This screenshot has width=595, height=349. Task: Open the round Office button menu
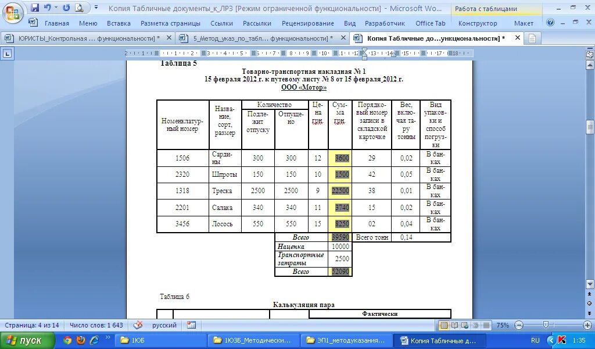(13, 13)
